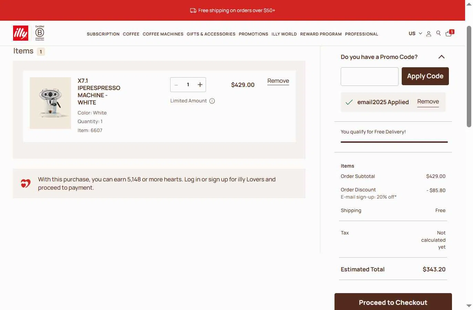Open the Professional menu
Viewport: 473px width, 310px height.
click(361, 34)
